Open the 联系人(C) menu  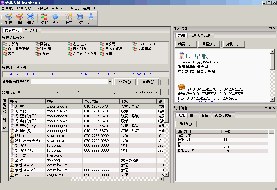click(x=25, y=8)
